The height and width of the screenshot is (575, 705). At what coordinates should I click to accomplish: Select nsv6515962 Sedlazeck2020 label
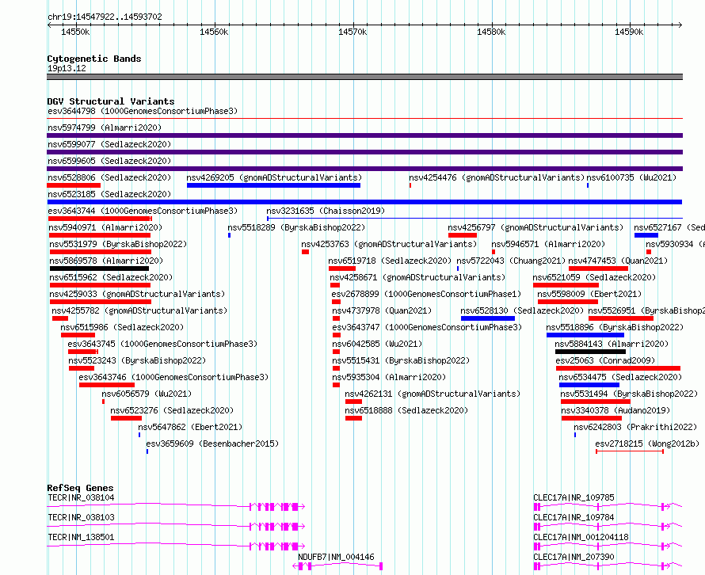[111, 277]
